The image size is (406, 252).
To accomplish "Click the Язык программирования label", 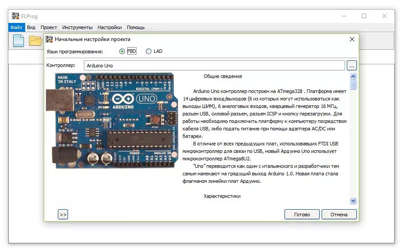I will pyautogui.click(x=75, y=52).
